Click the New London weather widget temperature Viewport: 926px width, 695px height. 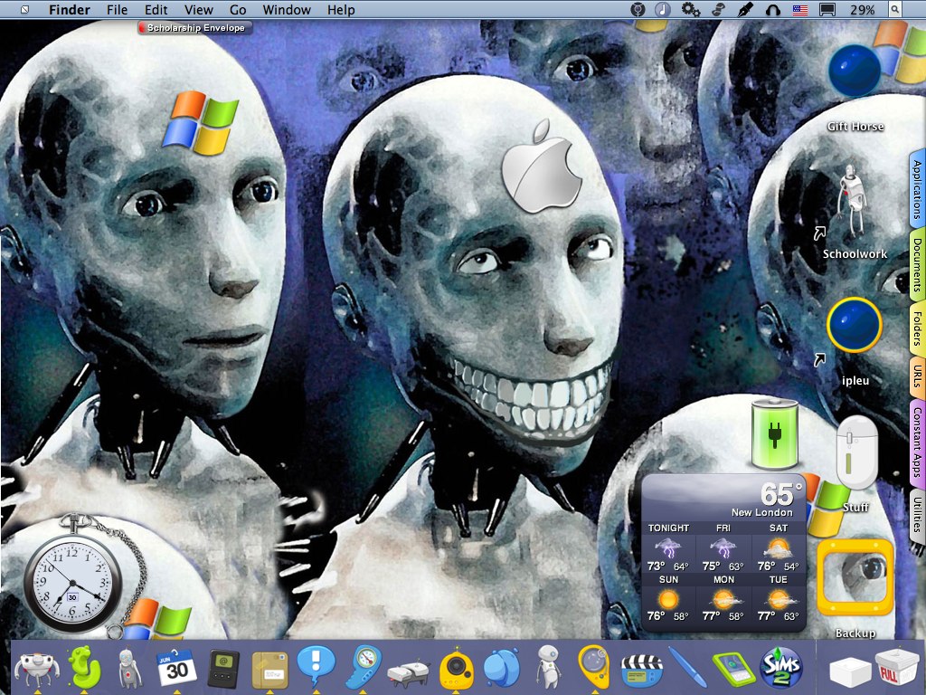[780, 494]
